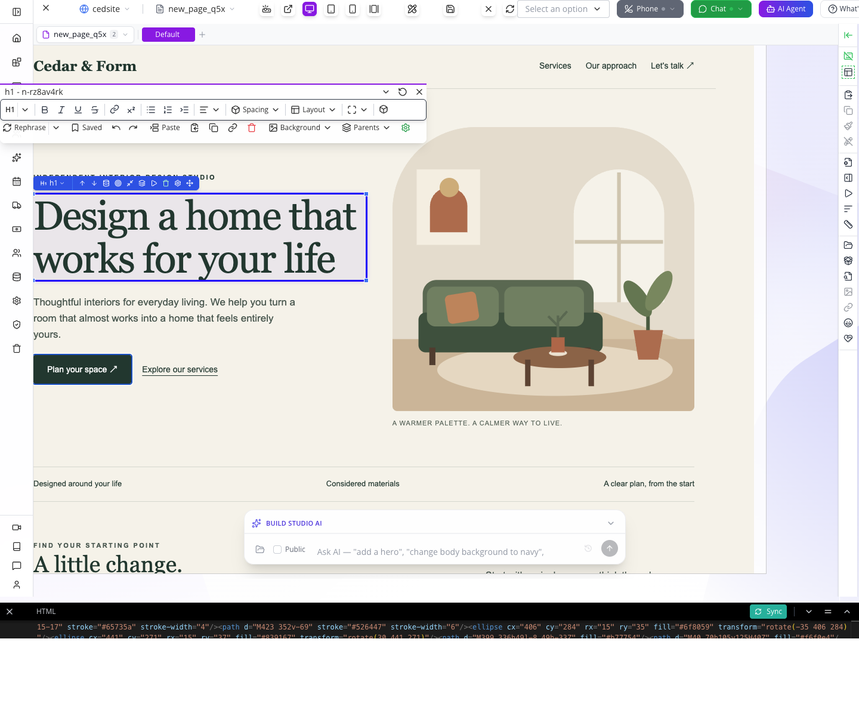This screenshot has height=716, width=859.
Task: Toggle the left sidebar panel icon
Action: pos(17,12)
